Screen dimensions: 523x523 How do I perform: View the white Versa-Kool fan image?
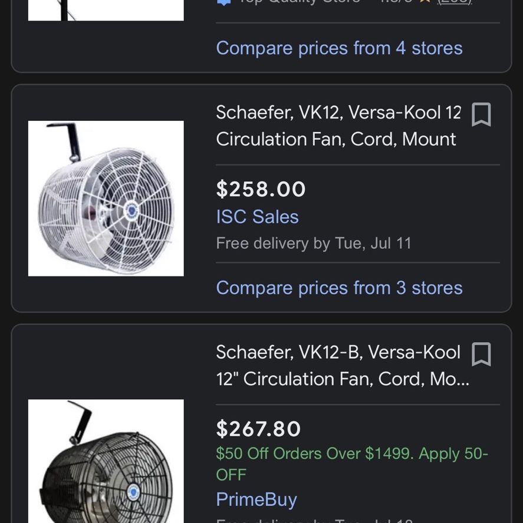(106, 199)
